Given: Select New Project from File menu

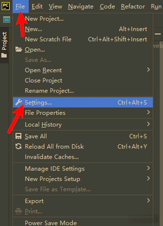Looking at the screenshot, I should click(44, 19).
